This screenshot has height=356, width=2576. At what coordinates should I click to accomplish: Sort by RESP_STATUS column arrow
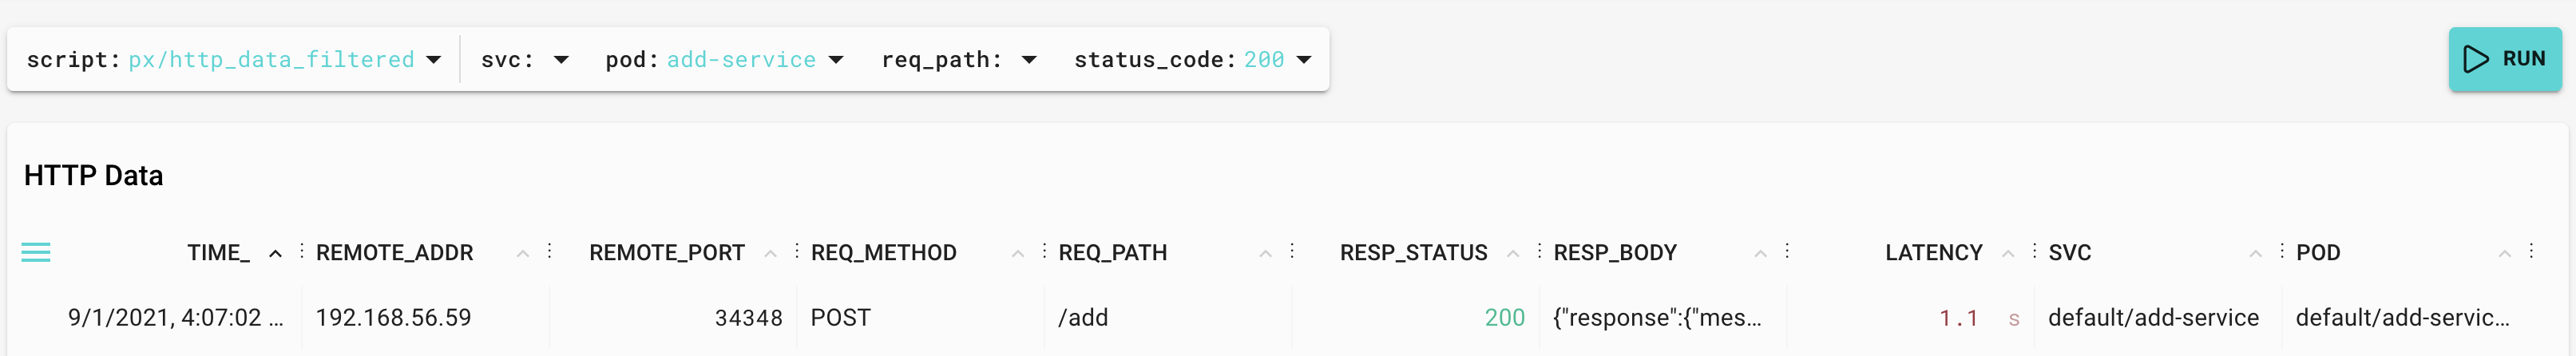1513,254
